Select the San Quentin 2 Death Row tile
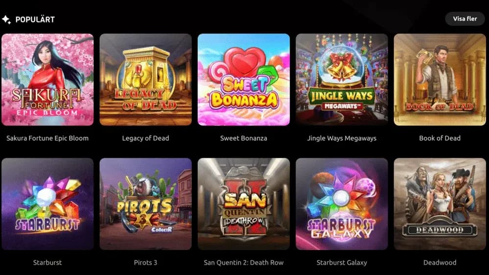This screenshot has height=275, width=489. 244,204
